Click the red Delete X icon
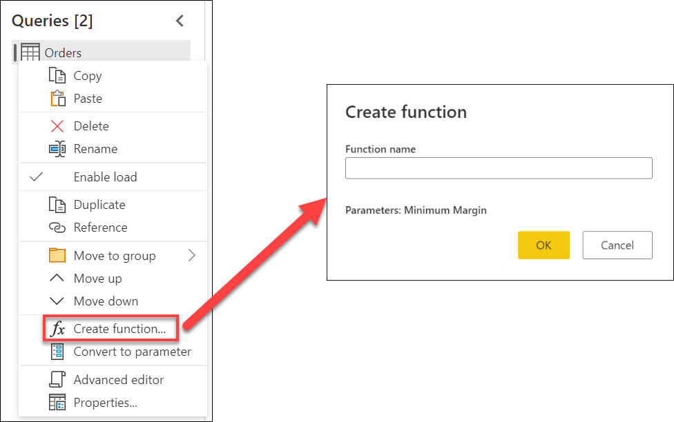Viewport: 674px width, 422px height. tap(57, 126)
